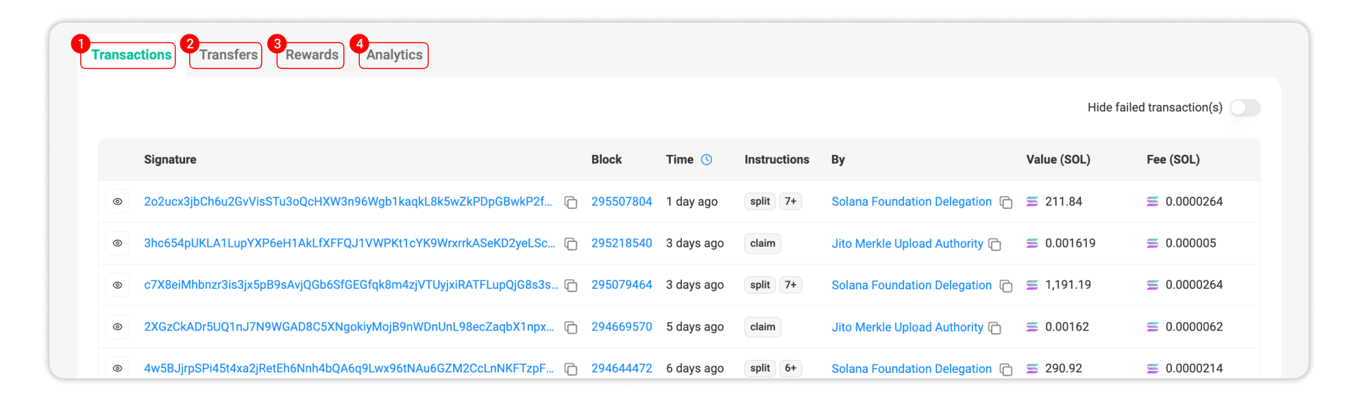1357x401 pixels.
Task: Click SOL icon beside value 211.84
Action: pos(1032,202)
